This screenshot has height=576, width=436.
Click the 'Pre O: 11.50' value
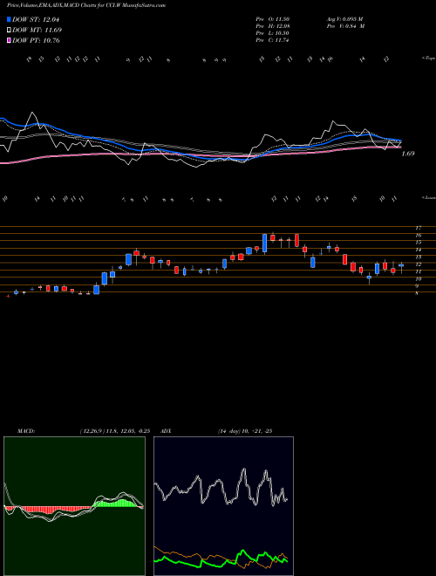[273, 19]
